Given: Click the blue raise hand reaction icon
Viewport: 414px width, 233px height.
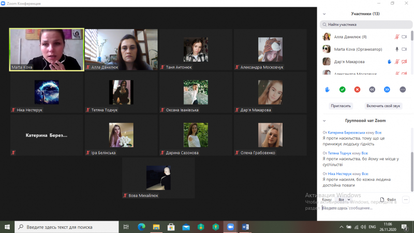Looking at the screenshot, I should pyautogui.click(x=328, y=90).
